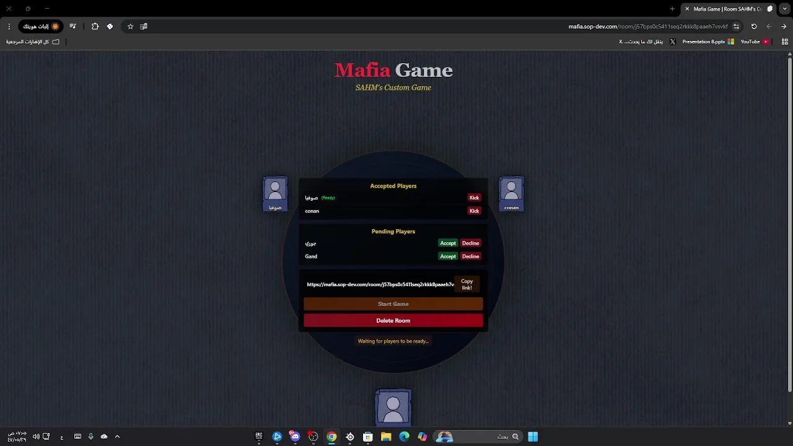Open the widgets icon beside the search box

pyautogui.click(x=444, y=437)
